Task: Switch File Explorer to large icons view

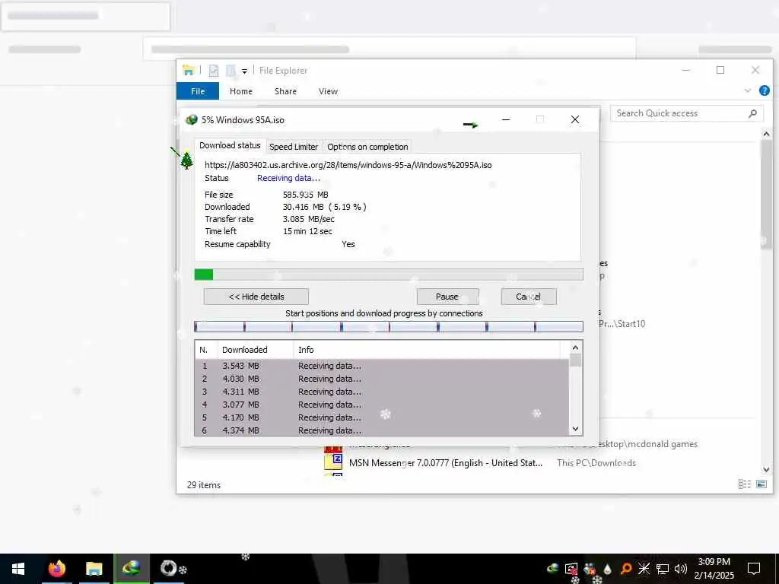Action: pyautogui.click(x=761, y=484)
